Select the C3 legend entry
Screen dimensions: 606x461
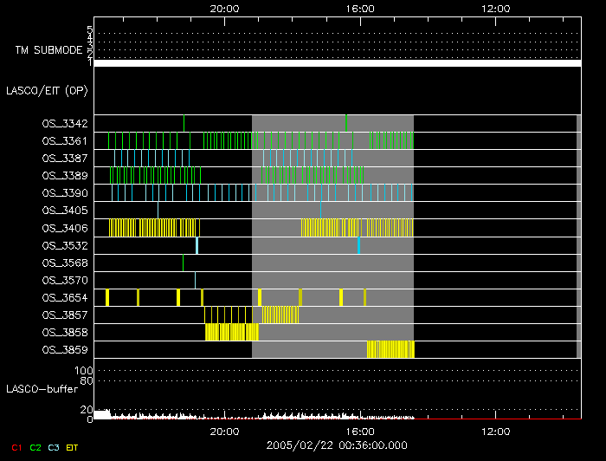(55, 447)
